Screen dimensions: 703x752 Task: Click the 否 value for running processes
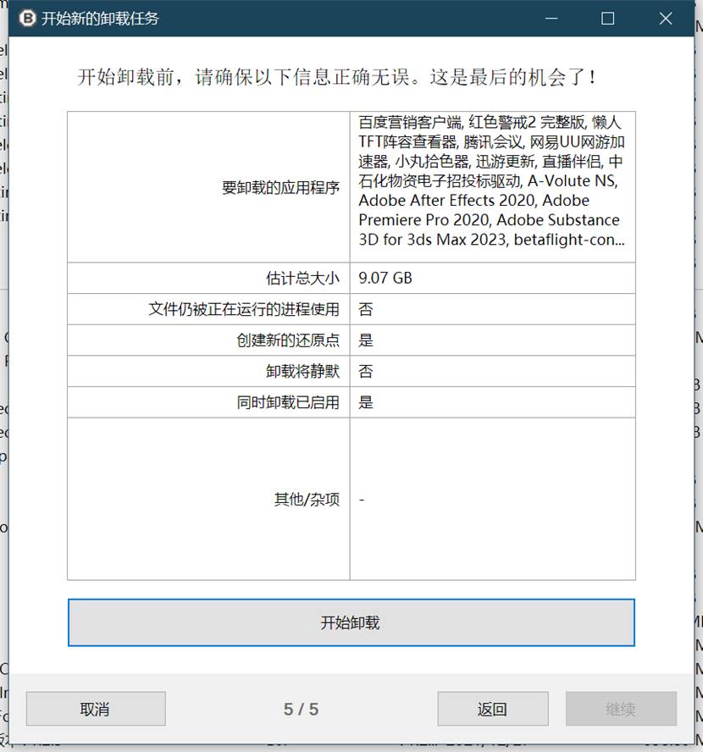[365, 309]
